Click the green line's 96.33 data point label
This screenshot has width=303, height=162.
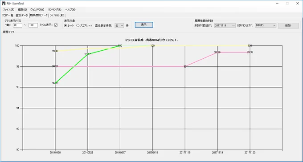(x=55, y=83)
